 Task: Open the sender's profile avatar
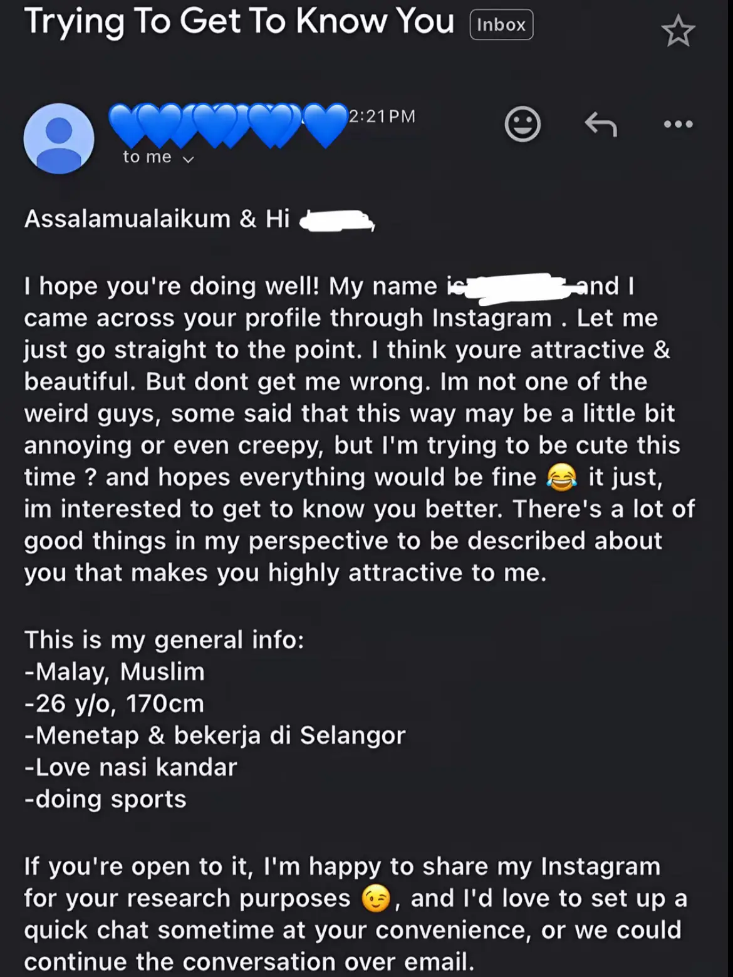tap(59, 138)
